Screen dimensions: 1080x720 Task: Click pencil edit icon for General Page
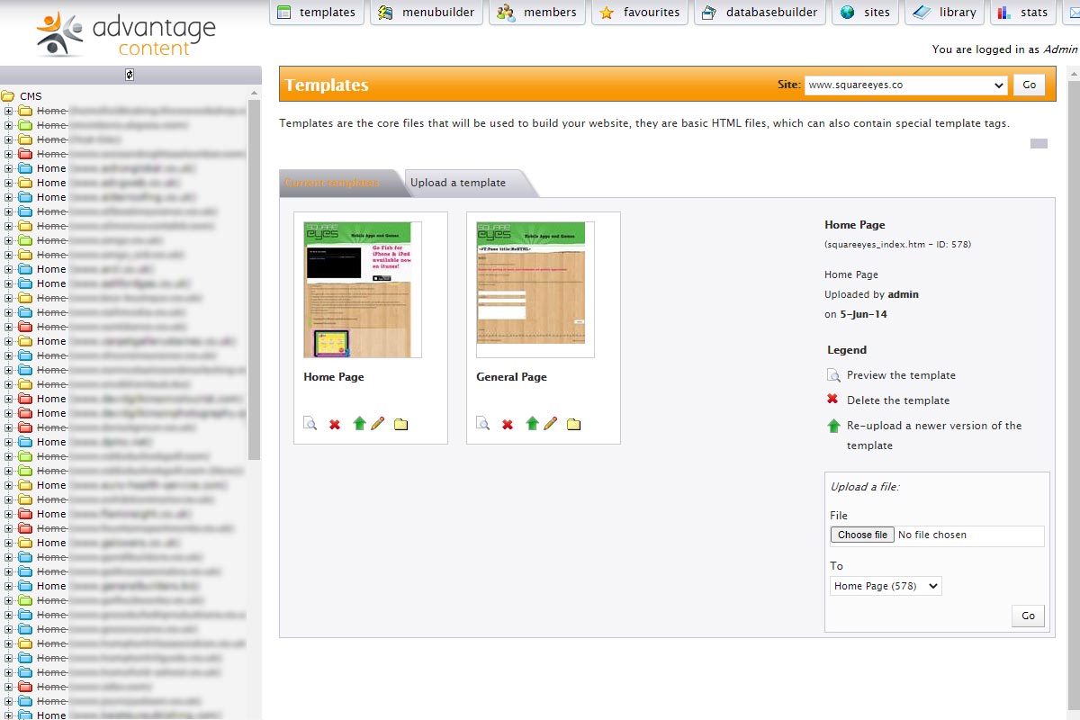pos(550,423)
